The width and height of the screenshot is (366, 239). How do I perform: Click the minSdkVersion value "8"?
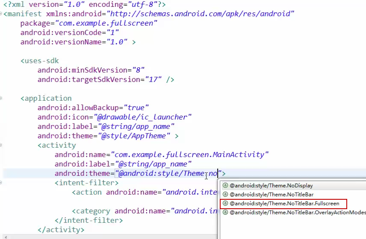click(139, 70)
